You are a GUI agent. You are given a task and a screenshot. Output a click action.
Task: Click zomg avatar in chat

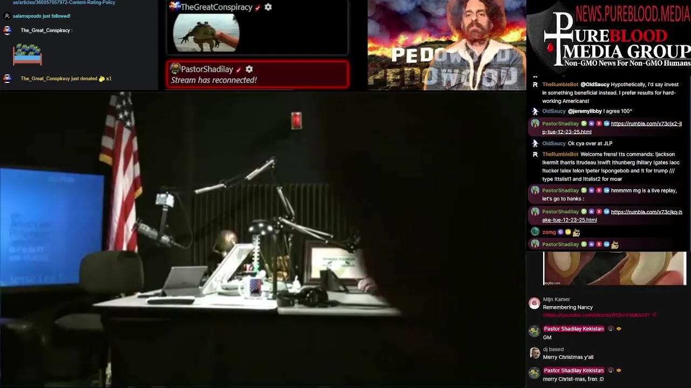(x=535, y=232)
